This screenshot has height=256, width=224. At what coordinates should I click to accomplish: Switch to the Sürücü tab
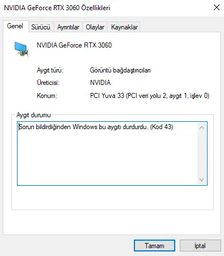[41, 27]
